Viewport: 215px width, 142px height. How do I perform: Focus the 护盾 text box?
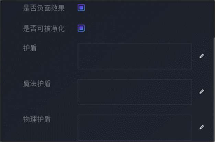pos(135,56)
